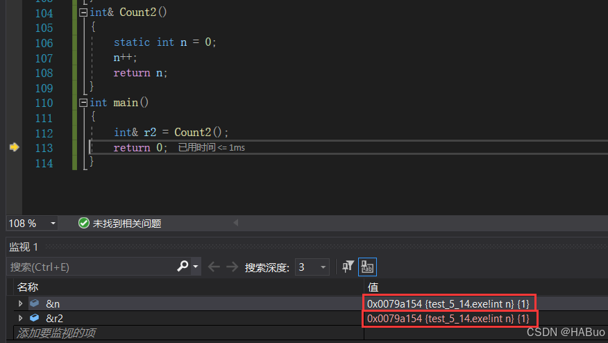The width and height of the screenshot is (608, 343).
Task: Click line number 110 in gutter
Action: pos(44,103)
